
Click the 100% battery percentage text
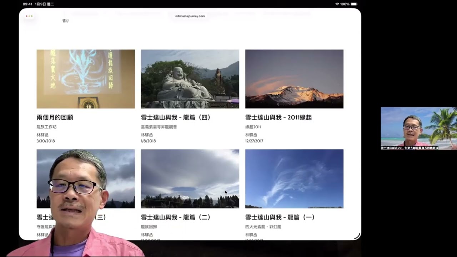tap(345, 4)
